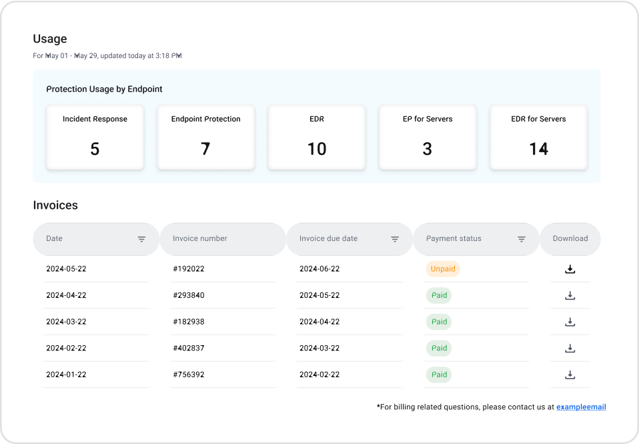The image size is (639, 444).
Task: Download invoice #182938
Action: 570,322
